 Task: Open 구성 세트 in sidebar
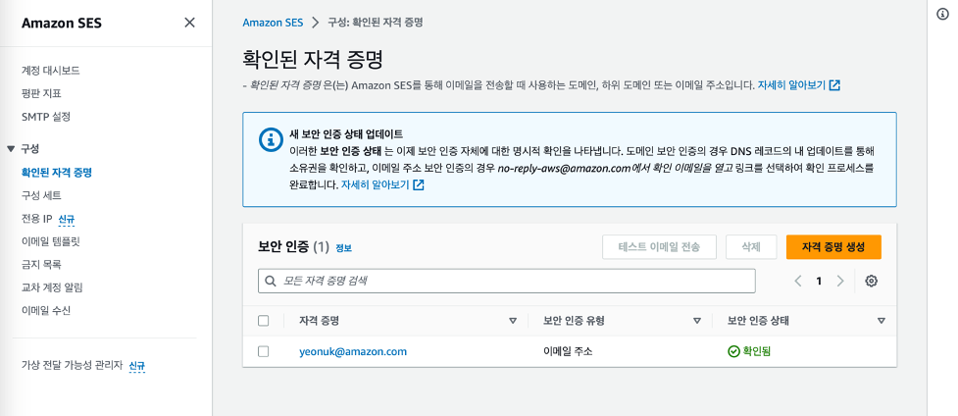(41, 196)
